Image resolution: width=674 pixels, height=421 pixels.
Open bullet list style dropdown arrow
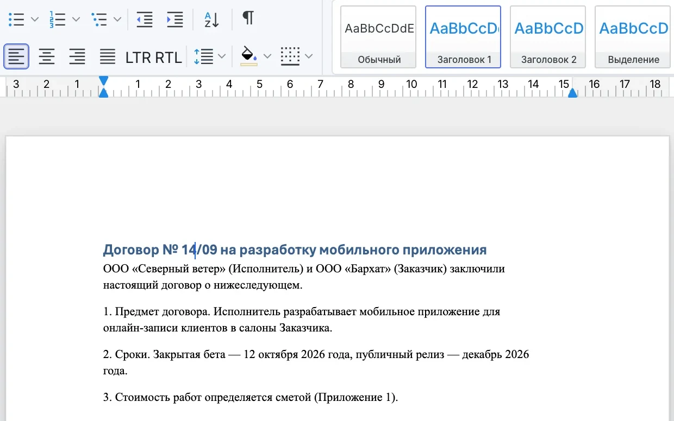35,20
